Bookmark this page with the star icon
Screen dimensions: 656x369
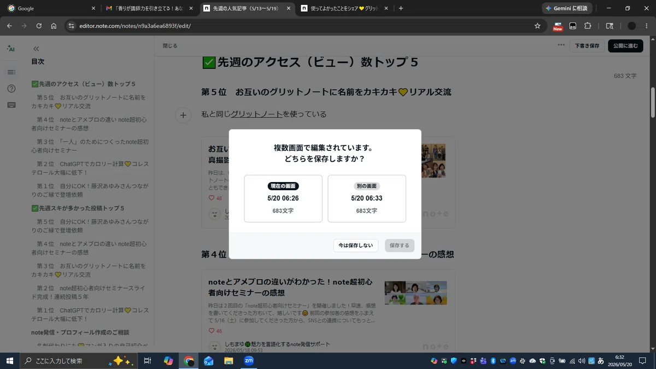(x=537, y=26)
